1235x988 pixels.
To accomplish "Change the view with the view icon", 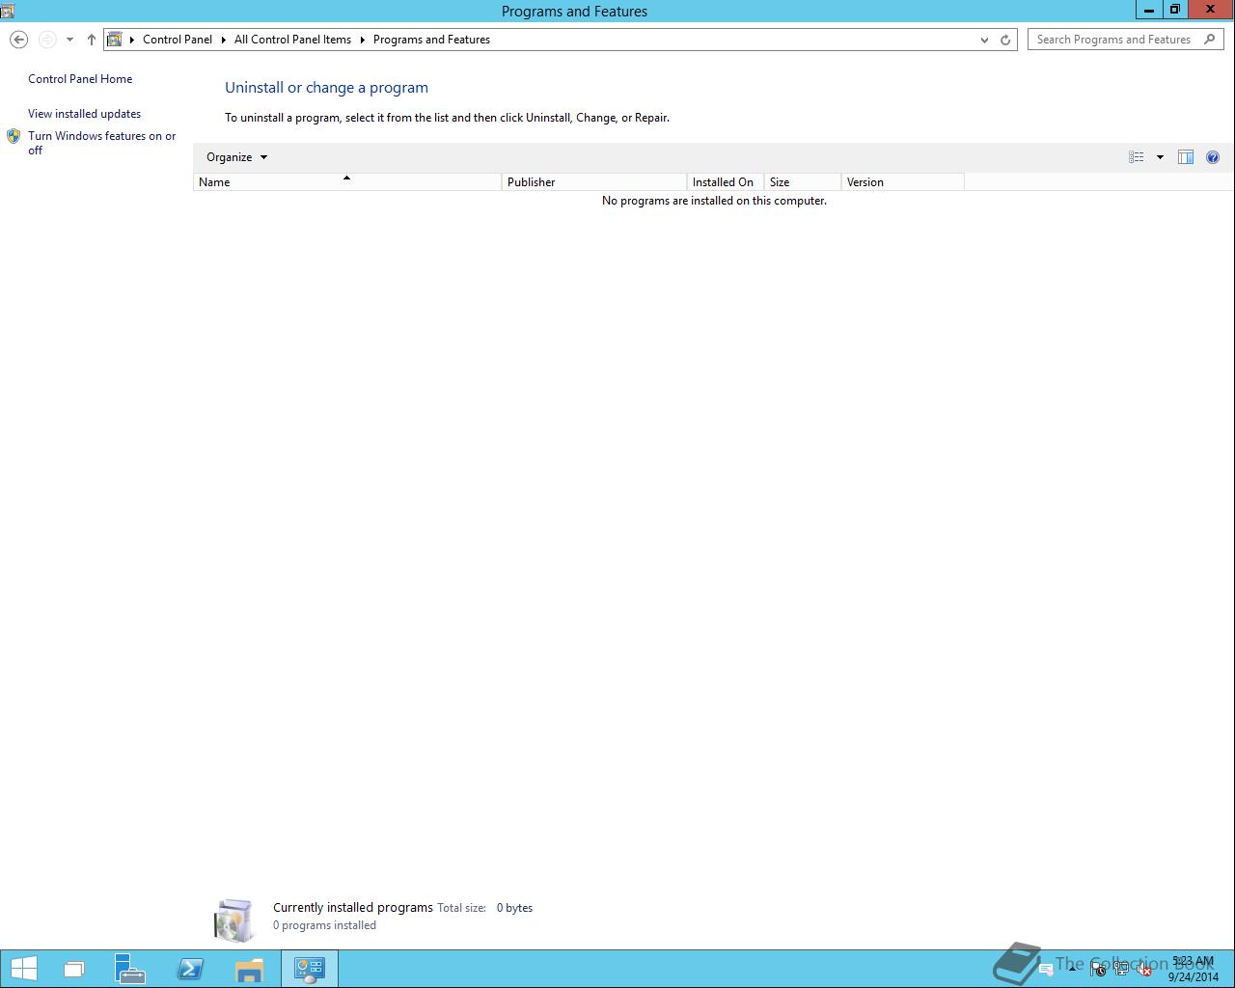I will 1137,157.
